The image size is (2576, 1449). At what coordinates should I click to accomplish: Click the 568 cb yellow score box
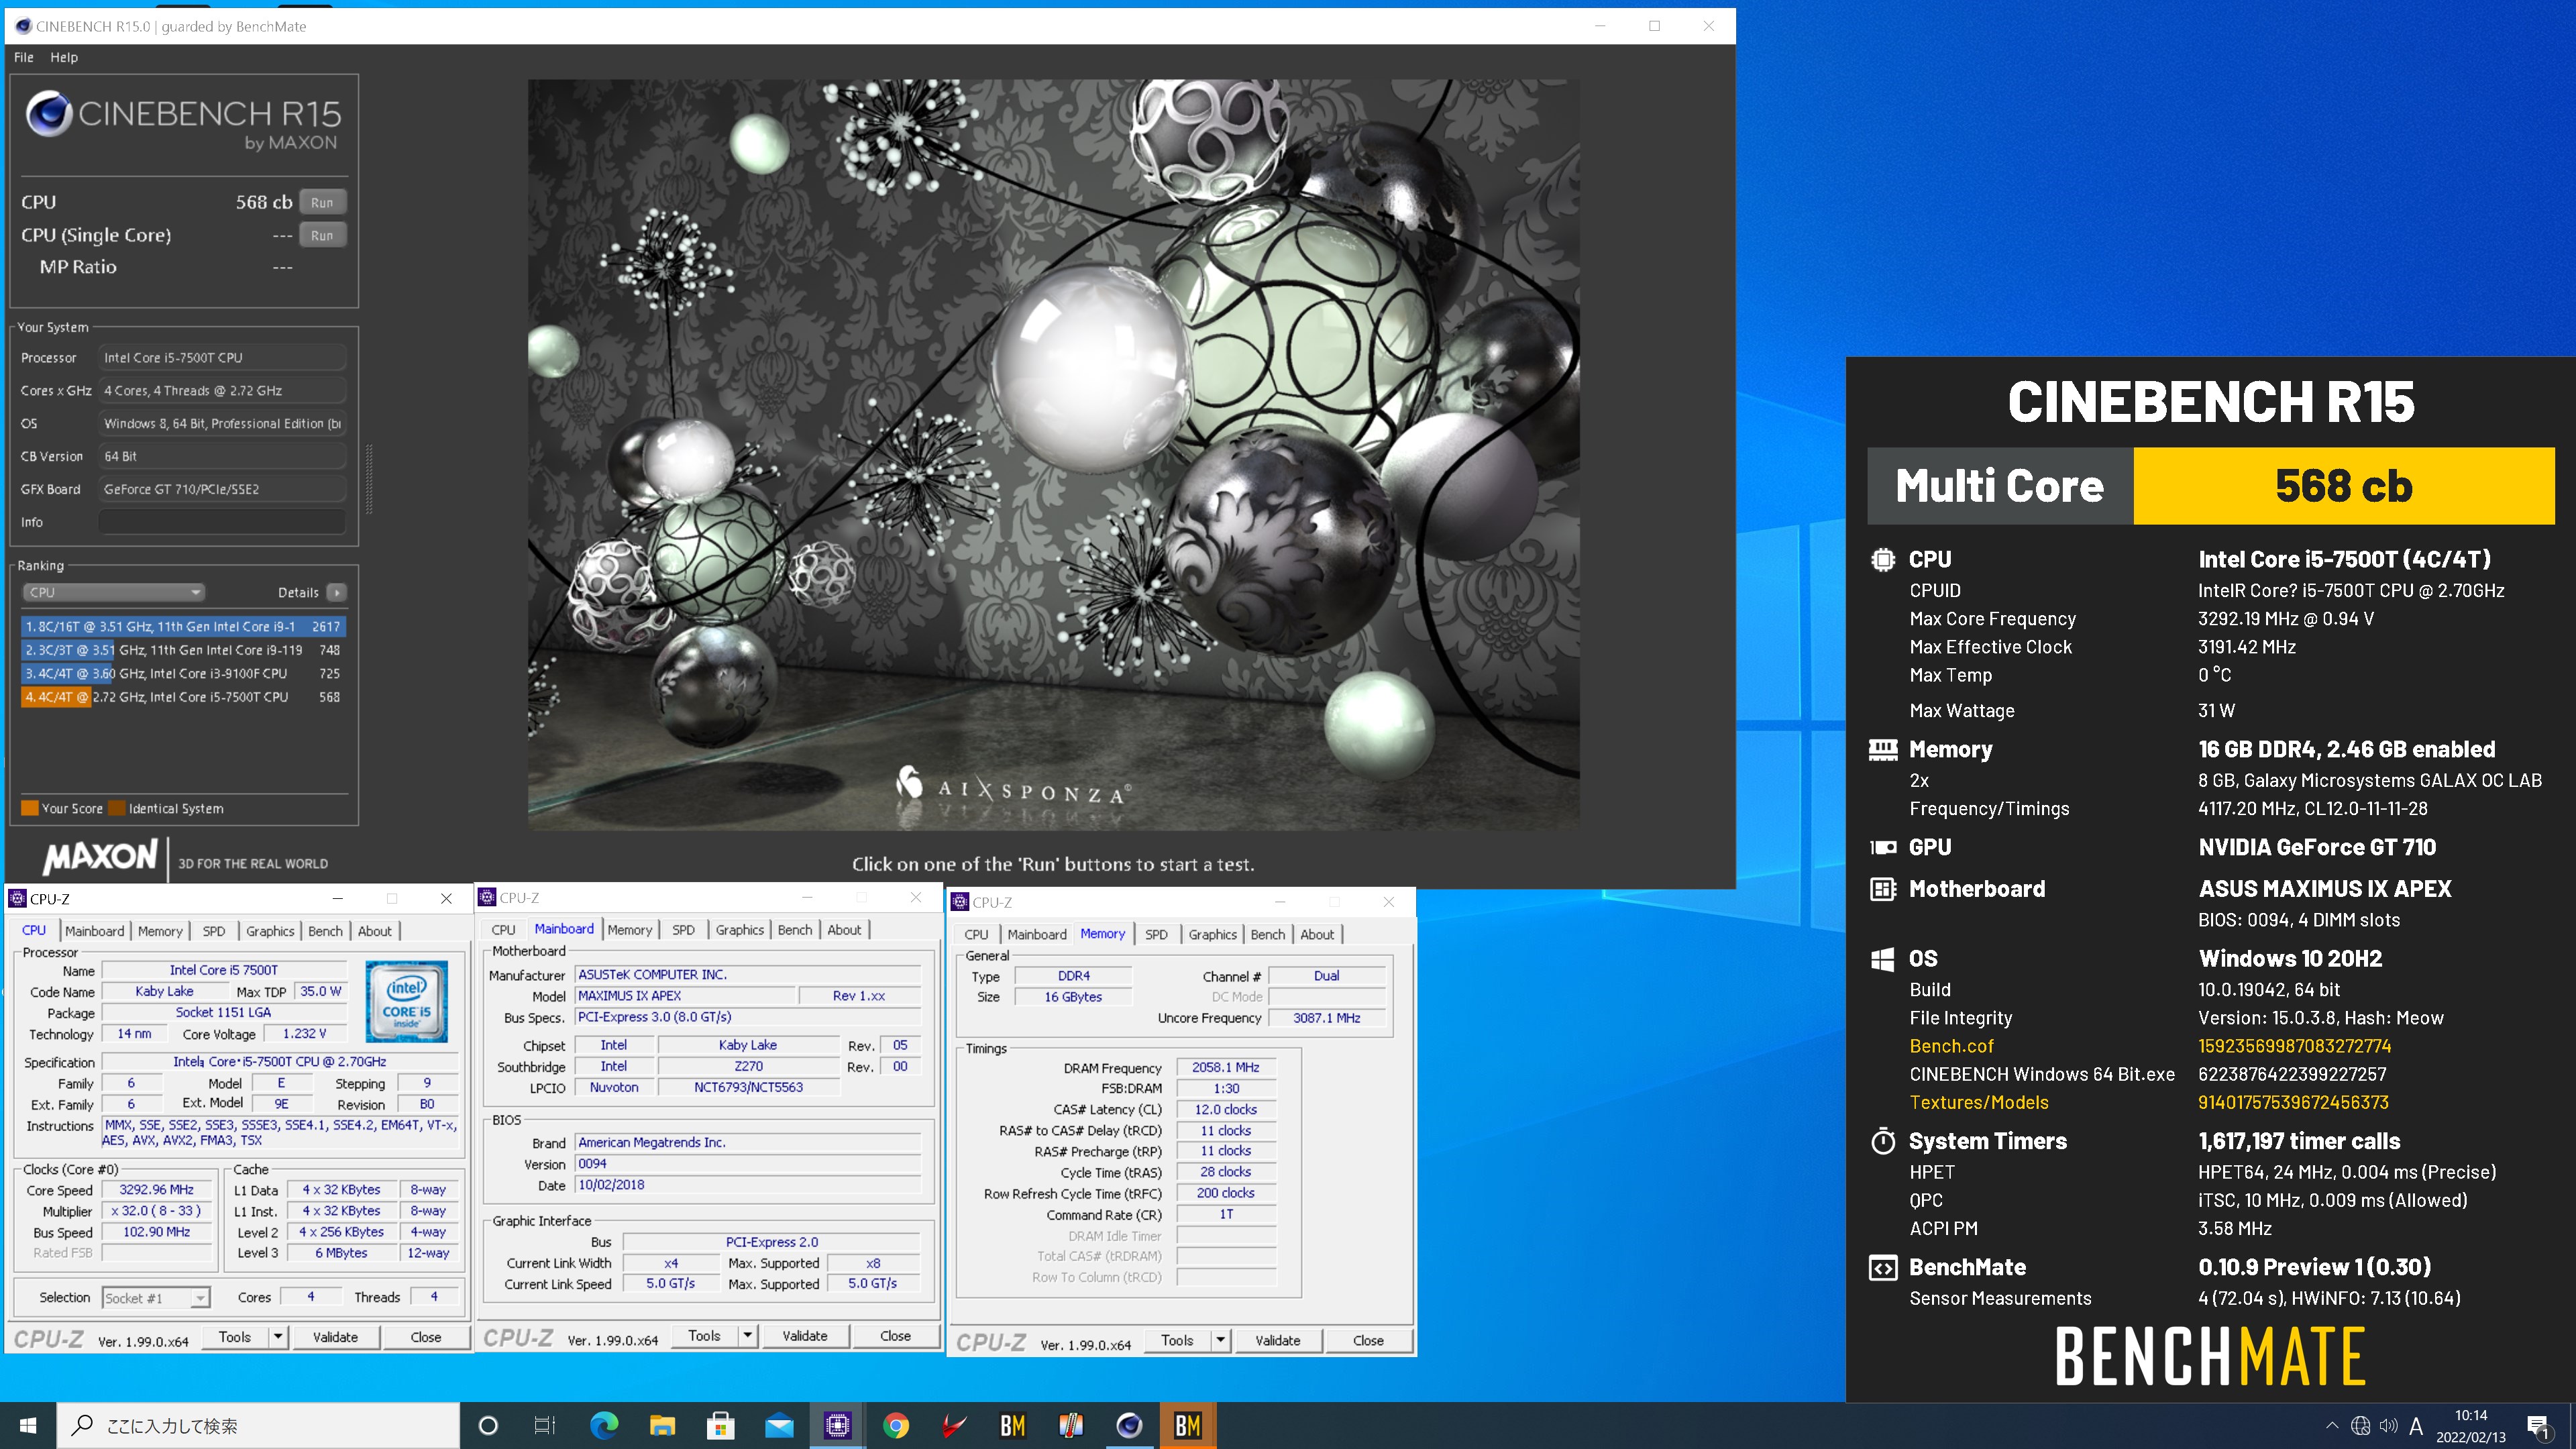[2344, 486]
